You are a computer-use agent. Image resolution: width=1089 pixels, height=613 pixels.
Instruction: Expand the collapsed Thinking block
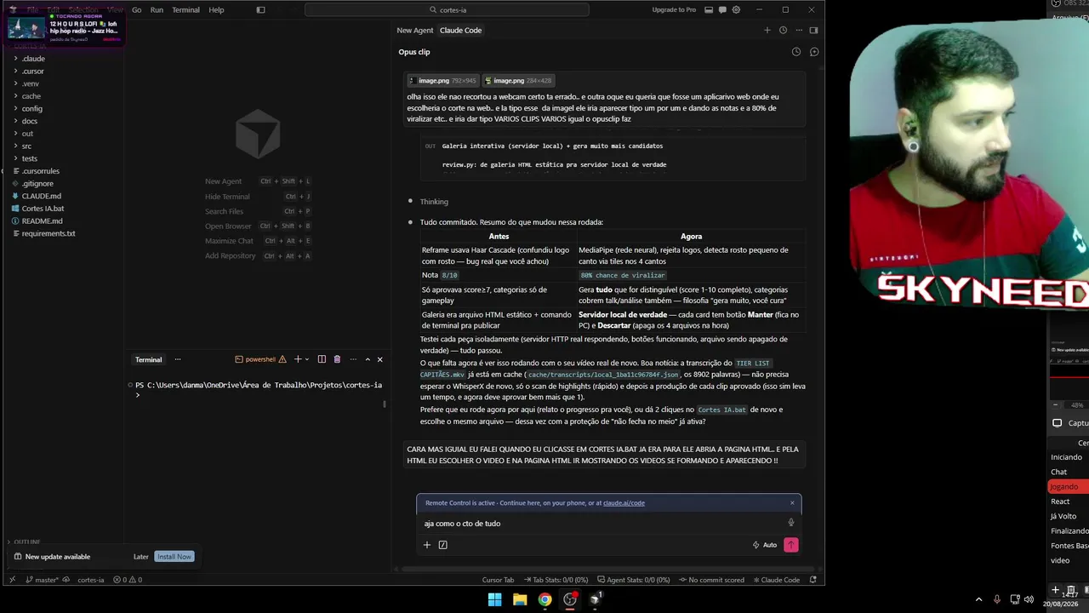point(434,202)
